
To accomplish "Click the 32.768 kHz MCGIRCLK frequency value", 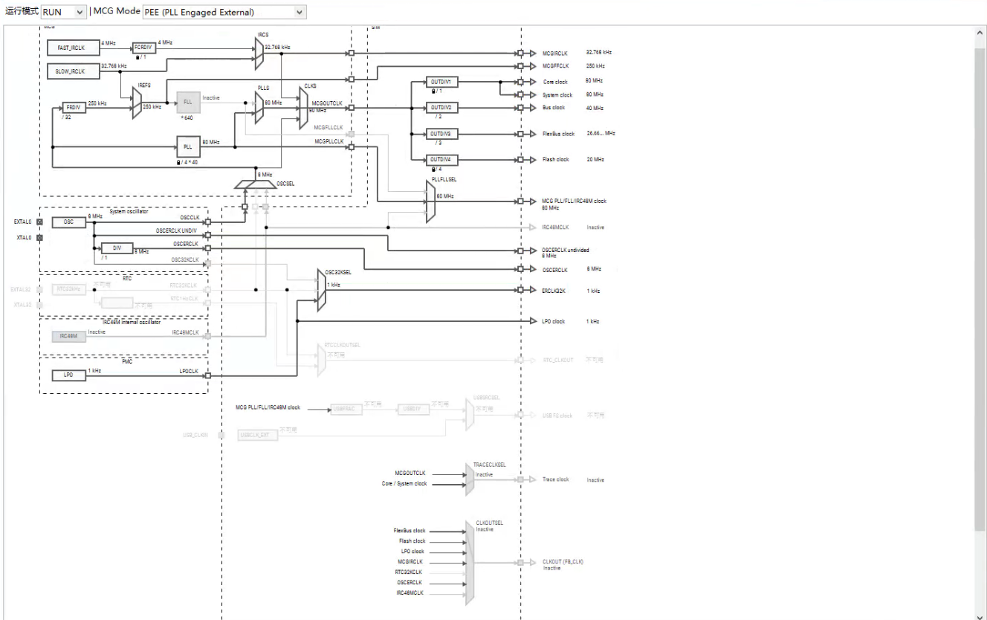I will click(x=599, y=53).
